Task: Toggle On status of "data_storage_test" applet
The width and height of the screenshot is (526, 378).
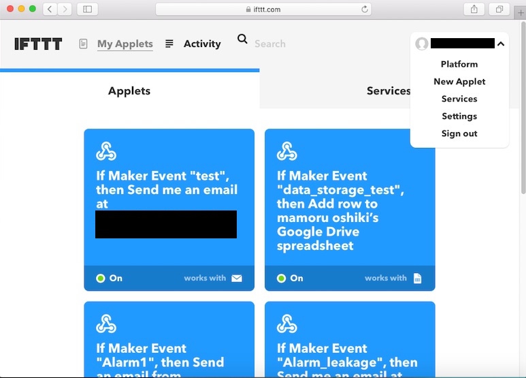Action: [290, 279]
